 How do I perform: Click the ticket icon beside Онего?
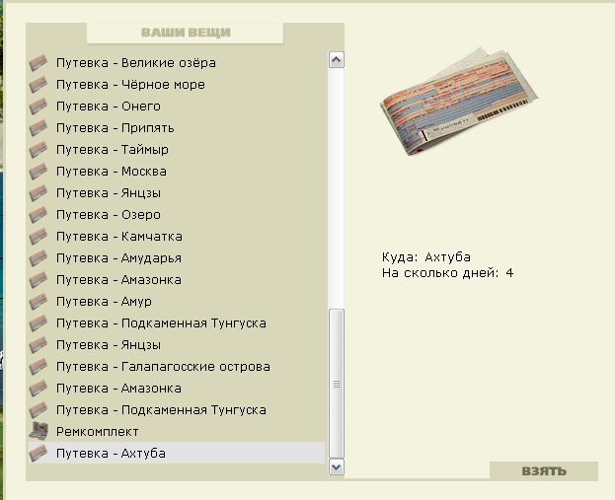[38, 107]
